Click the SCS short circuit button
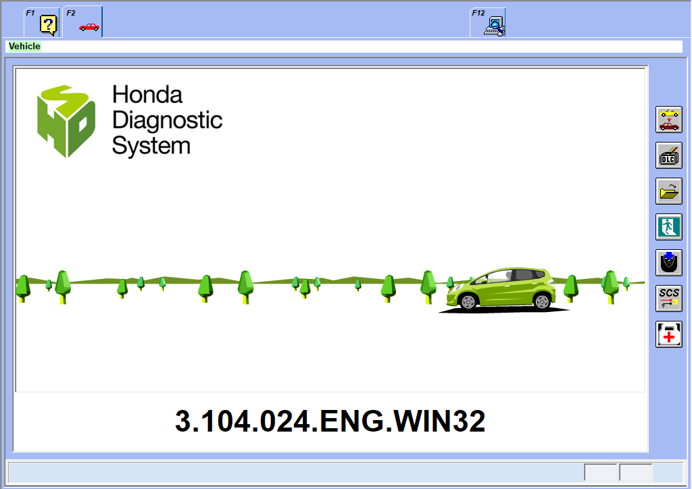This screenshot has width=692, height=489. (x=668, y=299)
